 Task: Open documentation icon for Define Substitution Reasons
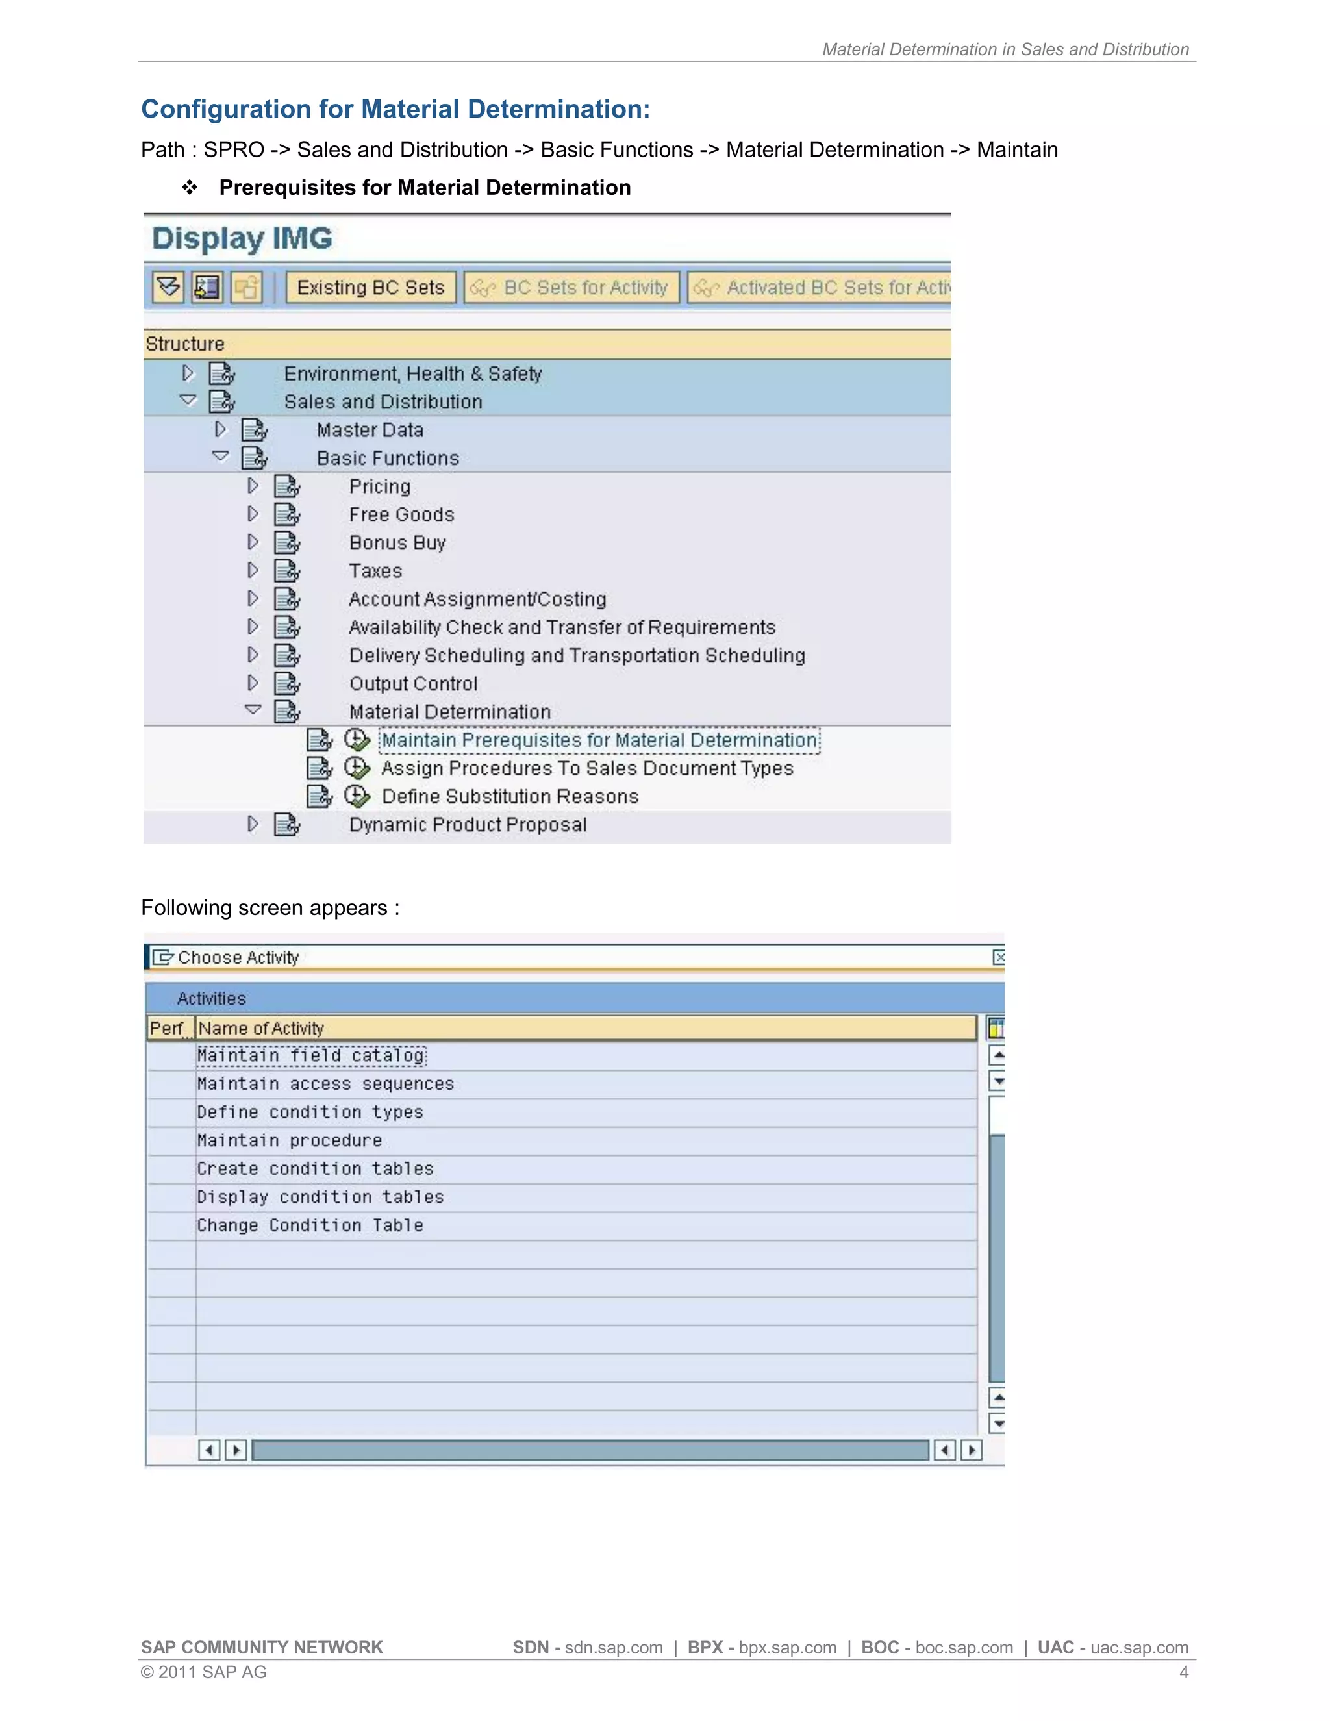319,797
